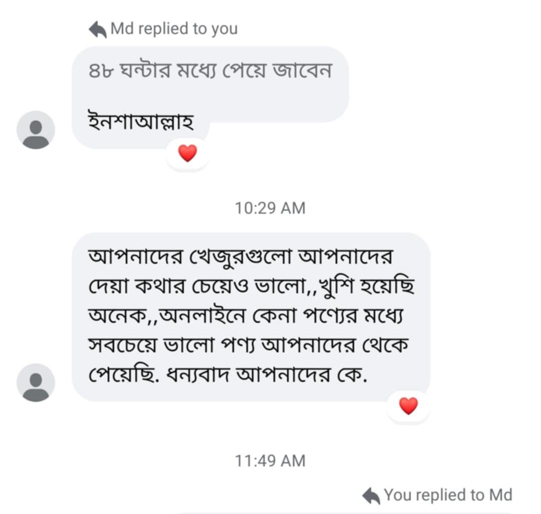Open the sender avatar beside the review message
This screenshot has width=541, height=514.
36,382
